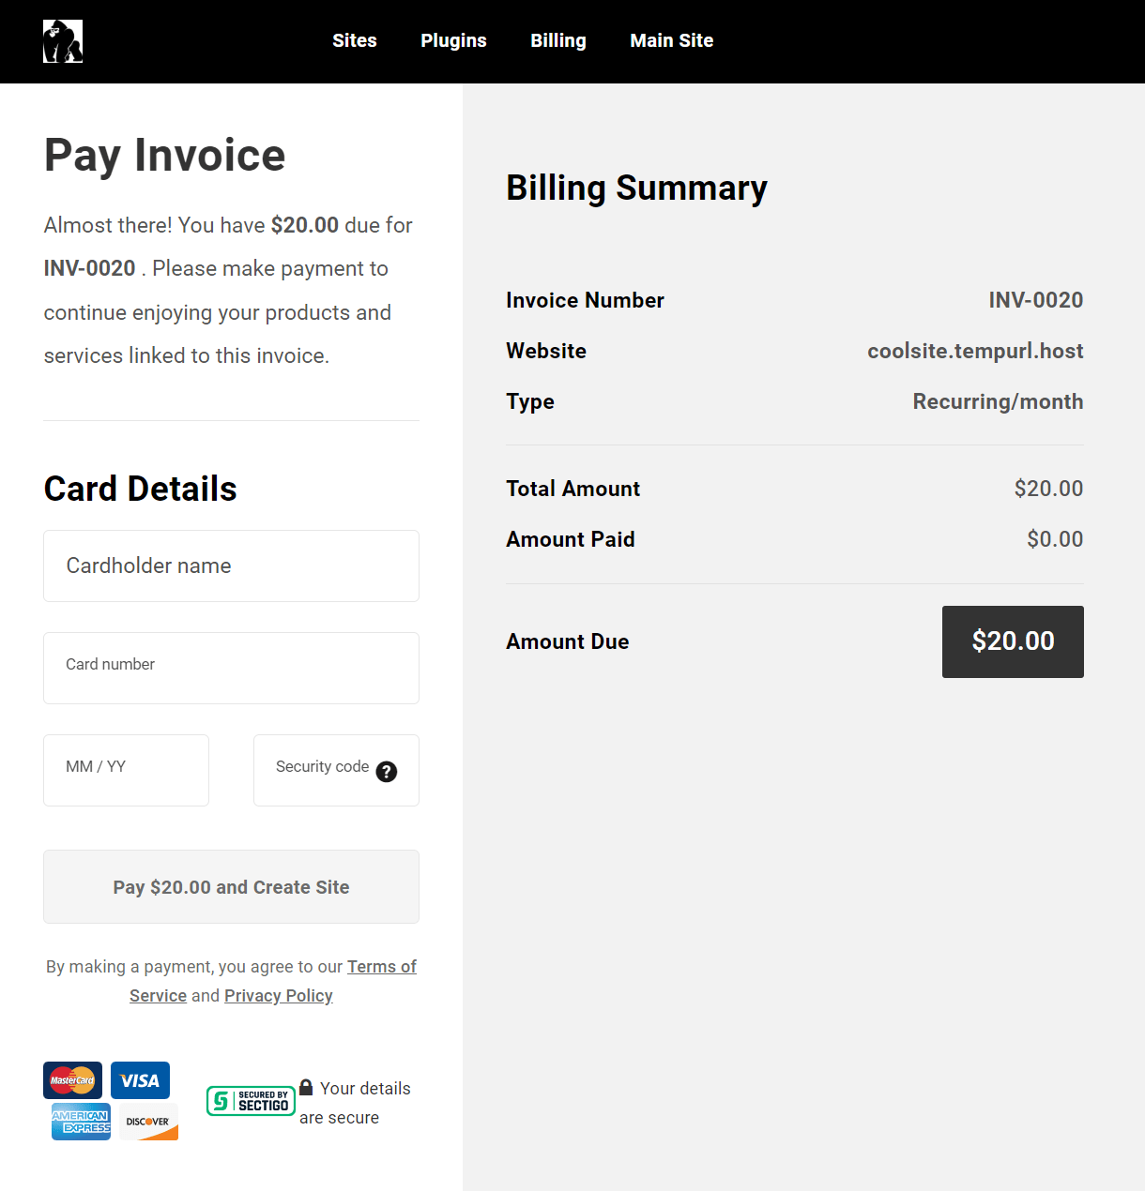Click the 'Card Details' heading
Viewport: 1145px width, 1191px height.
pos(141,489)
